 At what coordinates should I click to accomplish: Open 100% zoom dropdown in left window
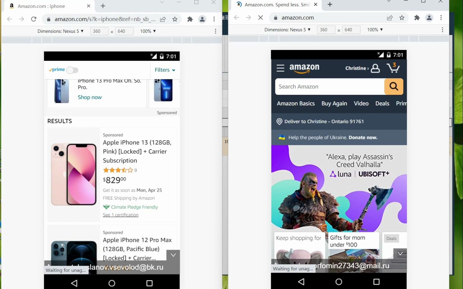pyautogui.click(x=148, y=31)
